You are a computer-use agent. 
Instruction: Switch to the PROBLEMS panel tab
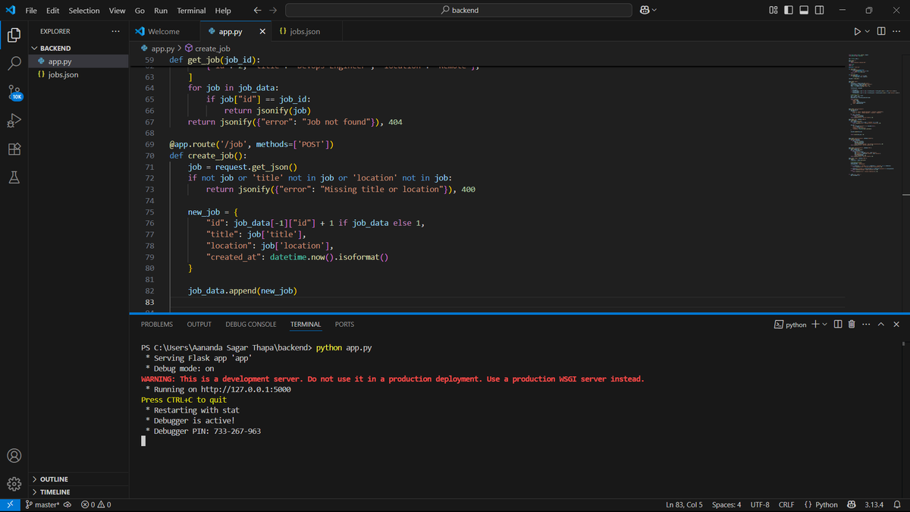click(x=157, y=324)
